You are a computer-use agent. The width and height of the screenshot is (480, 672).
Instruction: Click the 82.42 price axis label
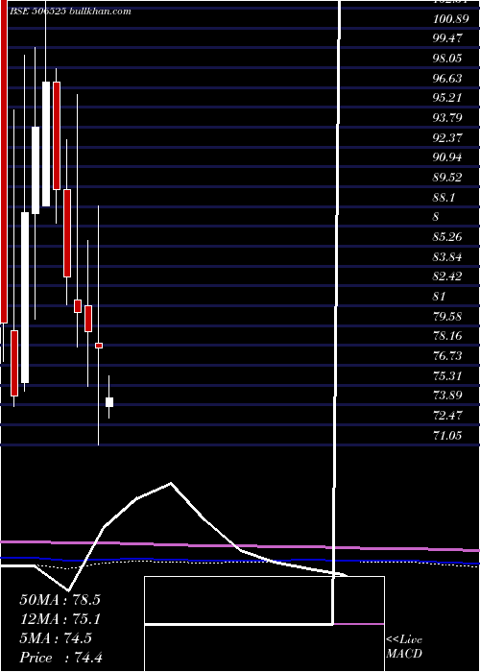tap(447, 276)
